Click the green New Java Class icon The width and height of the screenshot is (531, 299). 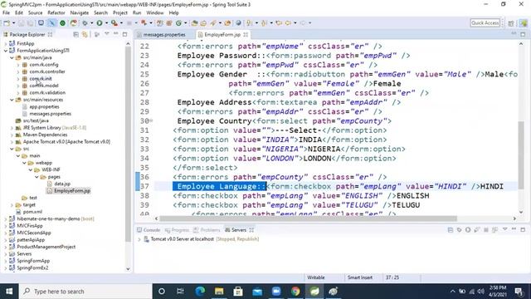point(178,23)
